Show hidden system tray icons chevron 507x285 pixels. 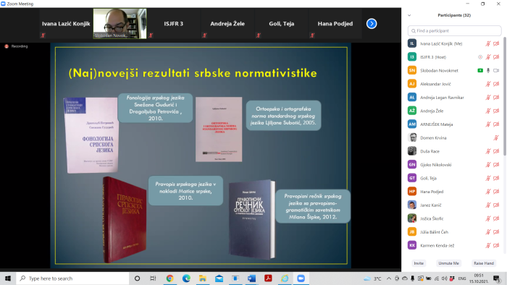[x=389, y=278]
